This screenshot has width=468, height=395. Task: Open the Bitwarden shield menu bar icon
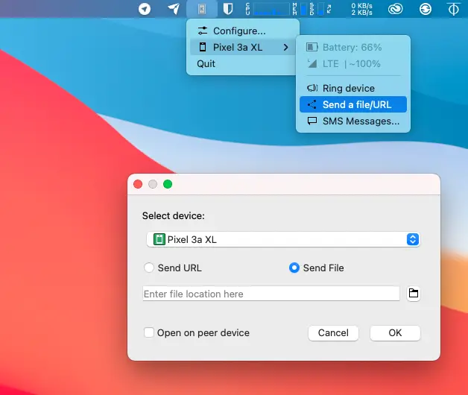228,9
